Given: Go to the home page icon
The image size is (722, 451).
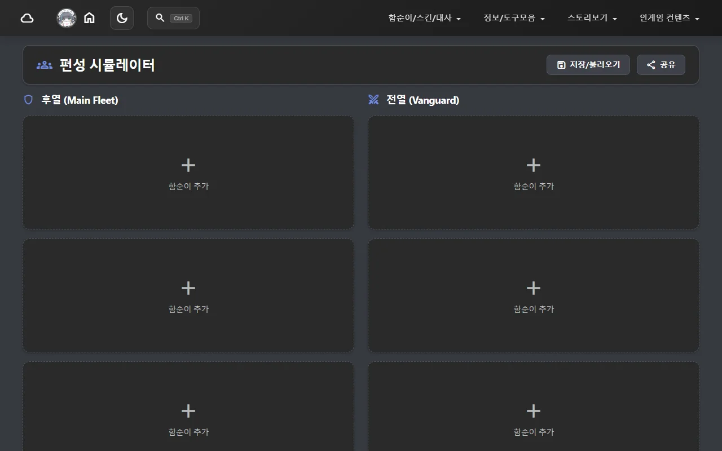Looking at the screenshot, I should click(x=89, y=18).
